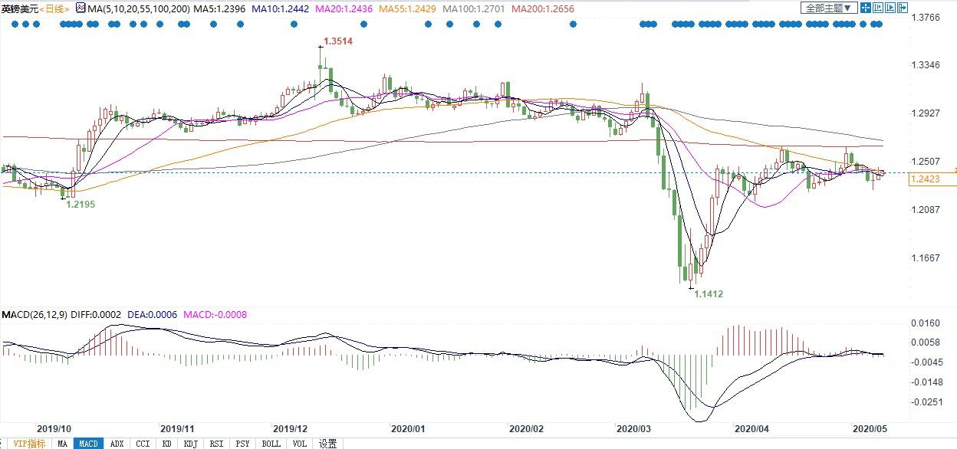The width and height of the screenshot is (957, 449).
Task: Click the small chart icon before MA(5,10,20,55,100,200)
Action: 80,8
